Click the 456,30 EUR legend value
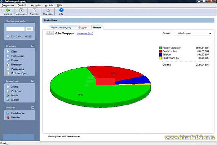The width and height of the screenshot is (217, 145). [x=203, y=51]
